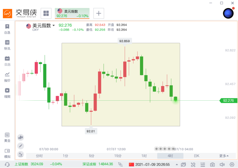Switch to 分时 timeframe
Image resolution: width=238 pixels, height=168 pixels.
click(x=39, y=156)
